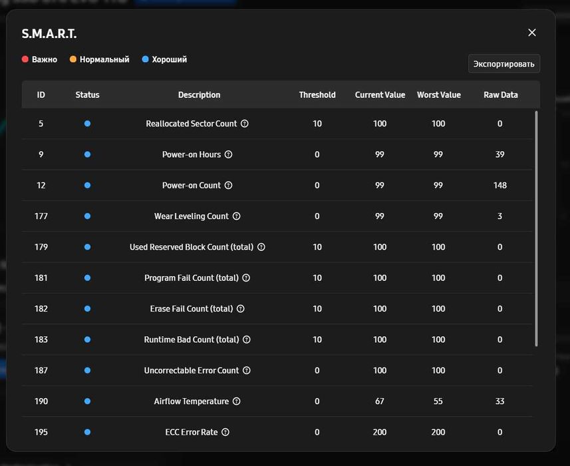Viewport: 570px width, 466px height.
Task: Show info for Erase Fail Count
Action: coord(241,309)
